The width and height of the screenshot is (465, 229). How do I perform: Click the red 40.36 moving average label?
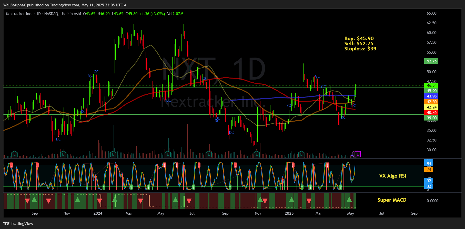pyautogui.click(x=432, y=112)
